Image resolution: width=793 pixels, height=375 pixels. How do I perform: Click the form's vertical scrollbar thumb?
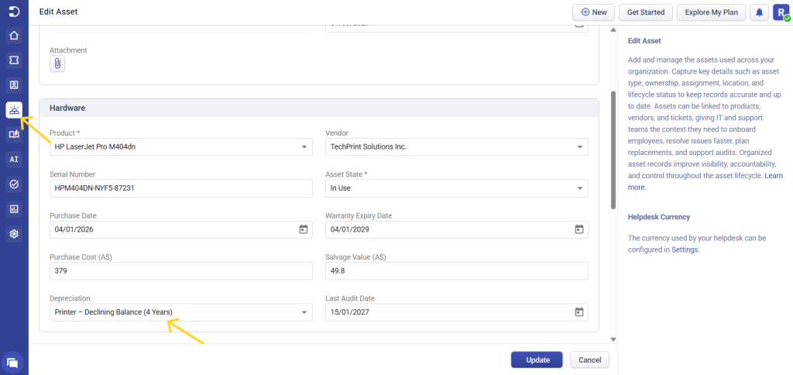613,150
